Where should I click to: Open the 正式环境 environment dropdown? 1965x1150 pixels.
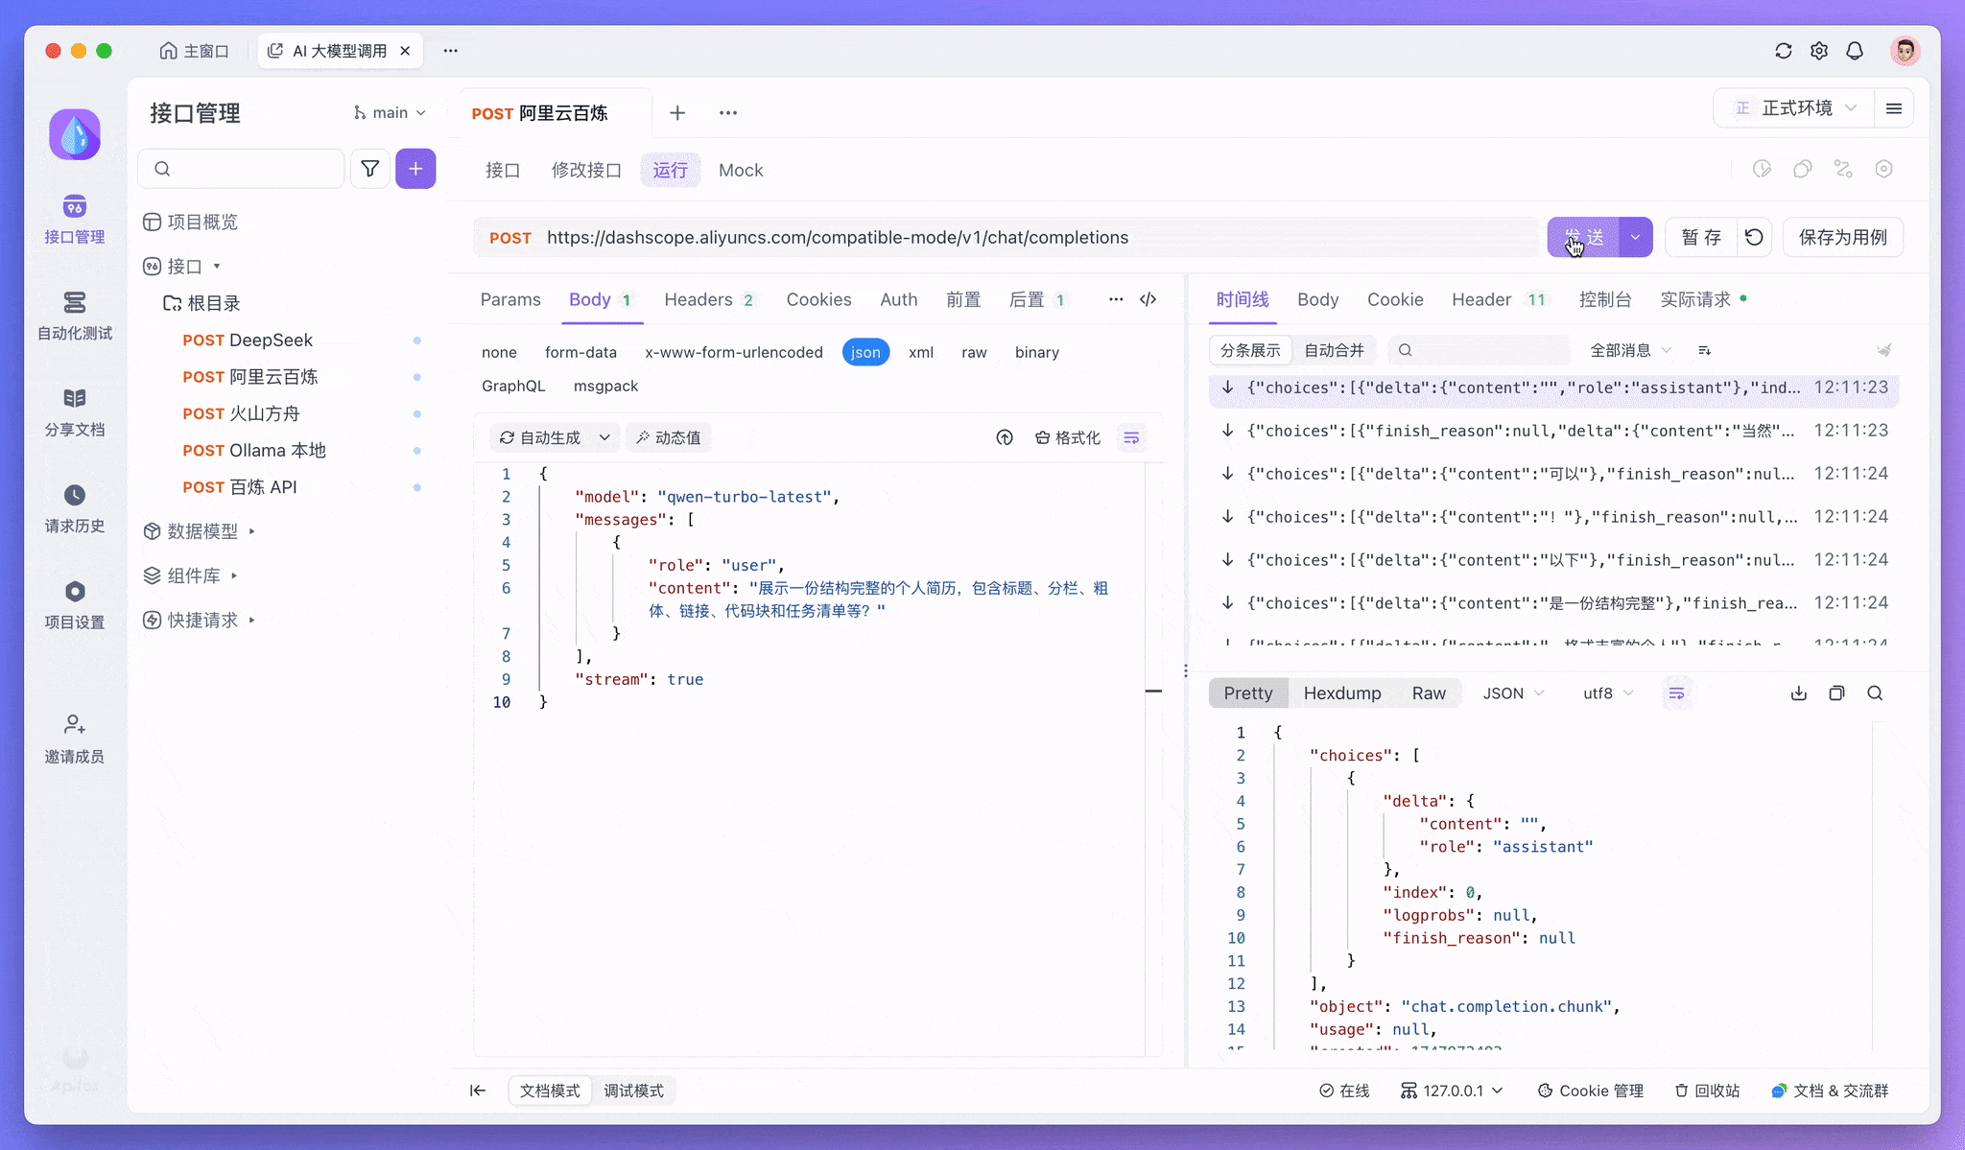pyautogui.click(x=1796, y=108)
